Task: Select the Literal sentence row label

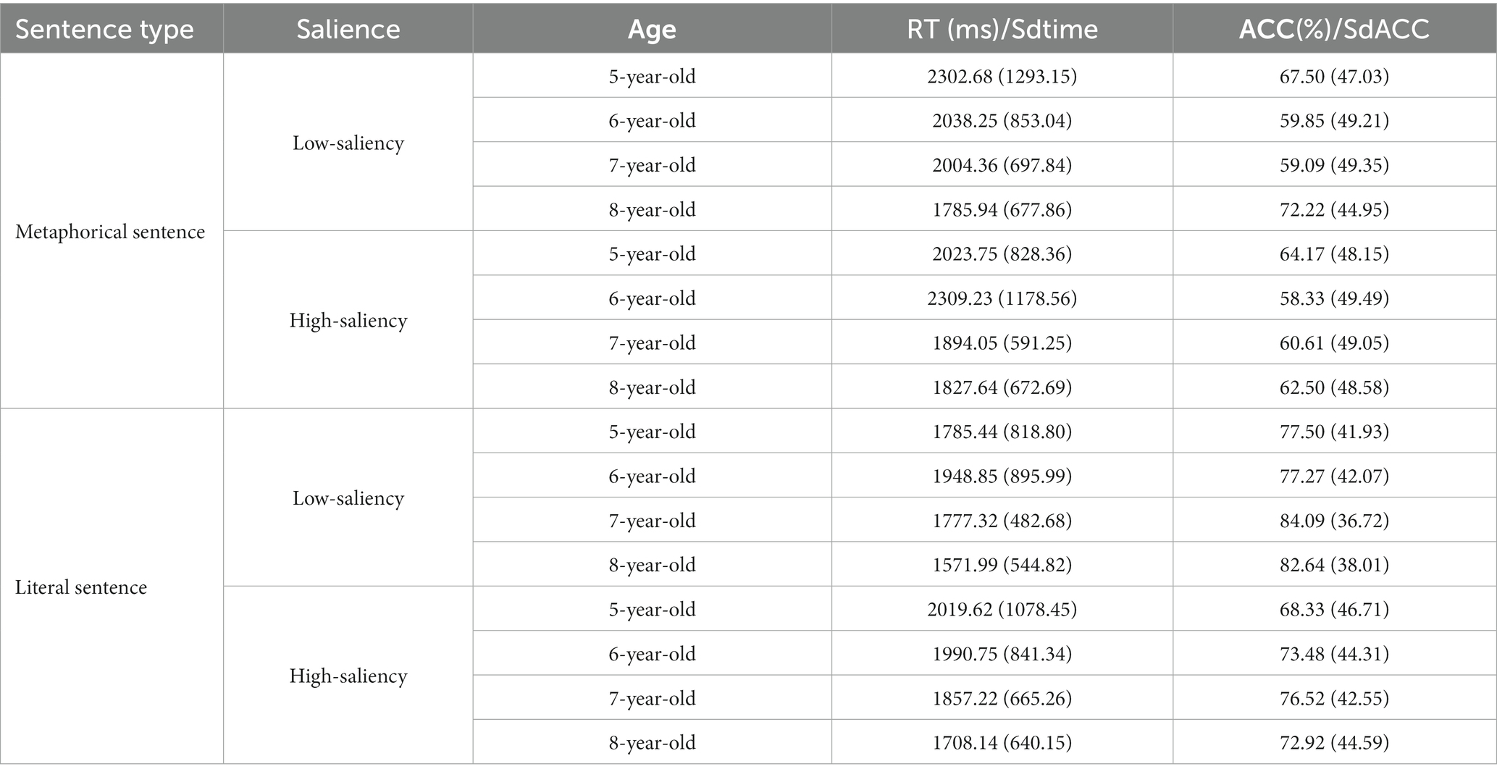Action: (x=81, y=587)
